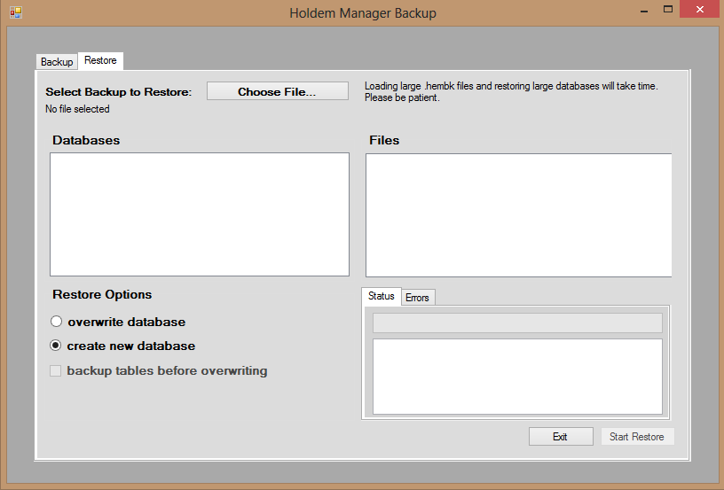The image size is (724, 490).
Task: Minimize the Holdem Manager Backup window
Action: (x=644, y=9)
